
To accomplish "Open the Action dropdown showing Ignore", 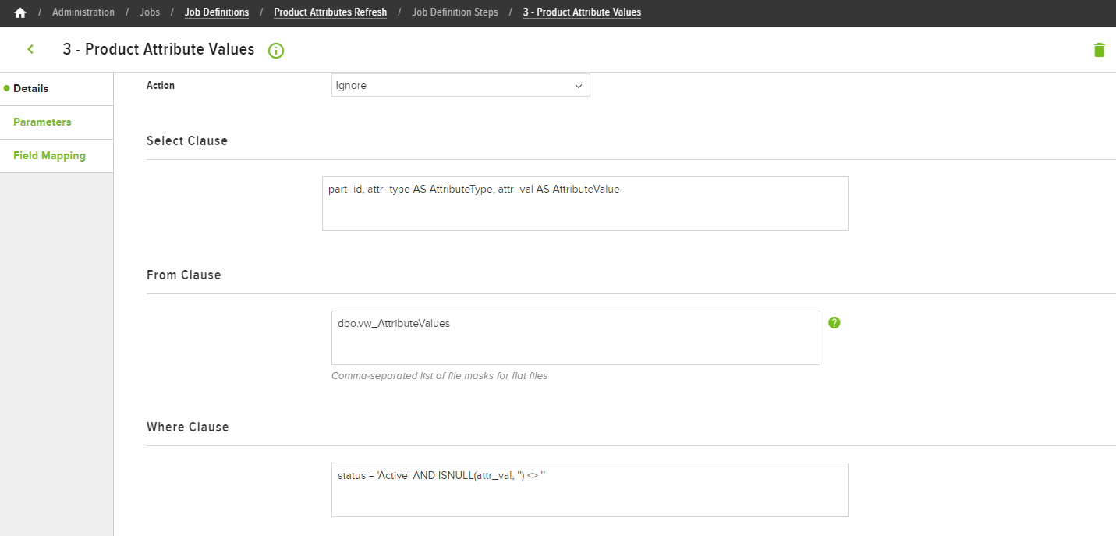I will coord(460,85).
